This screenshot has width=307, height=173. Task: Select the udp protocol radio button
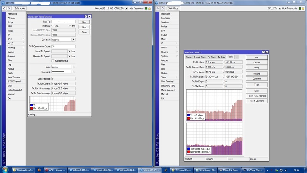point(53,26)
